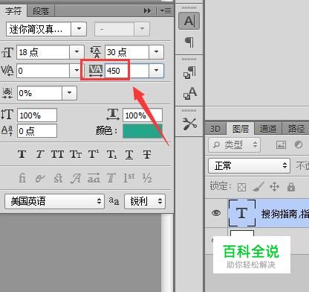Switch to the 图层 tab
This screenshot has width=309, height=292.
pos(241,129)
